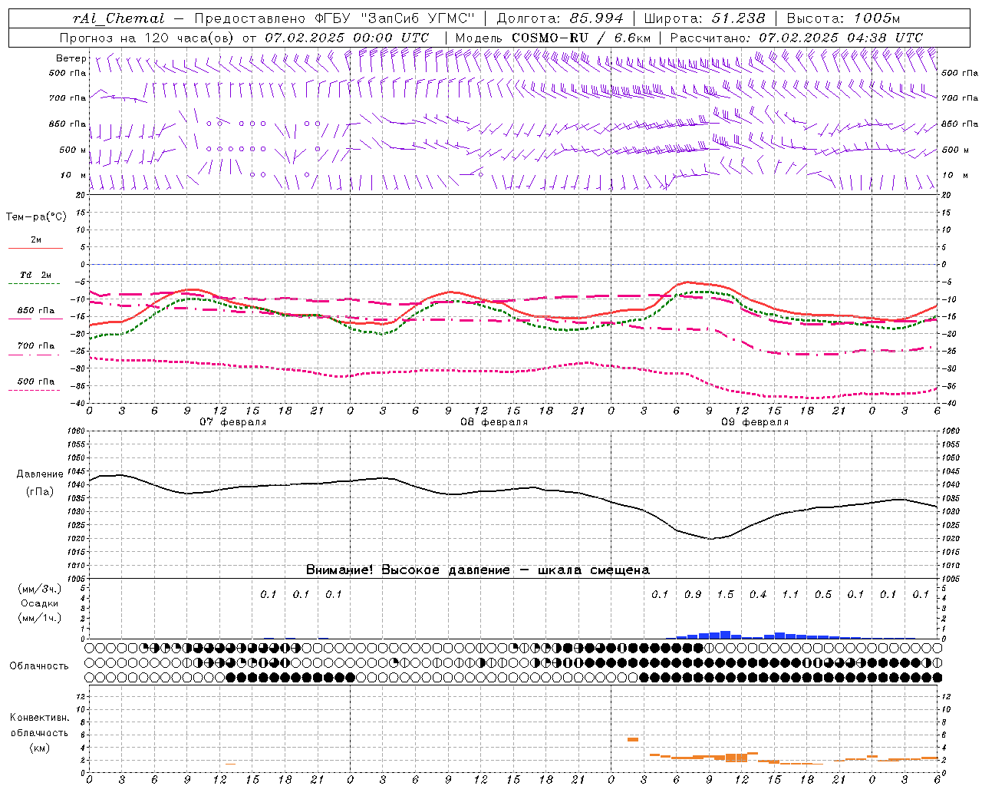
Task: Click the Конвективн. convective cloud label
Action: [x=39, y=718]
